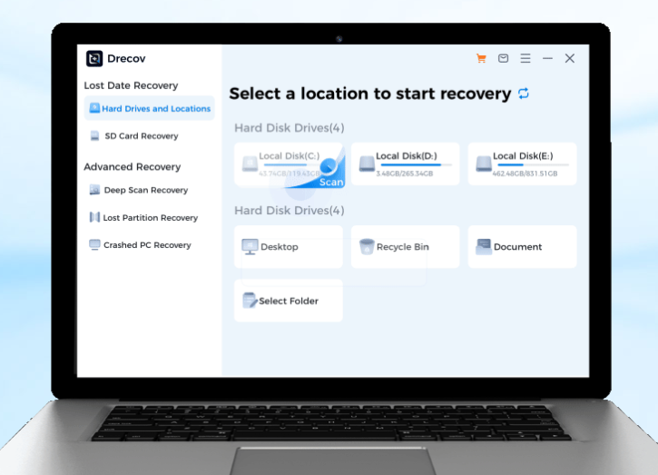Click the Select a location heading

[370, 94]
